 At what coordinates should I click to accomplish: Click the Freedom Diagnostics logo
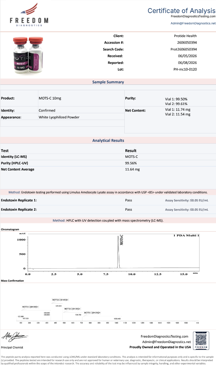coord(29,15)
